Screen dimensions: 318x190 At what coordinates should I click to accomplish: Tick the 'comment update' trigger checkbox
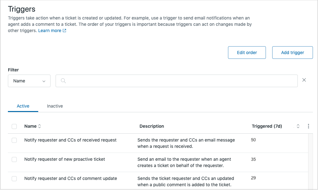[x=14, y=179]
